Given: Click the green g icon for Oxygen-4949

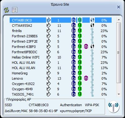Looking at the screenshot, I should (x=80, y=89).
